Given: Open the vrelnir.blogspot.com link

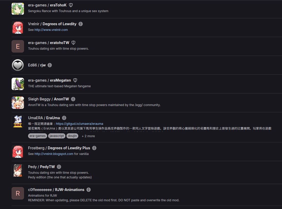Looking at the screenshot, I should click(54, 154).
